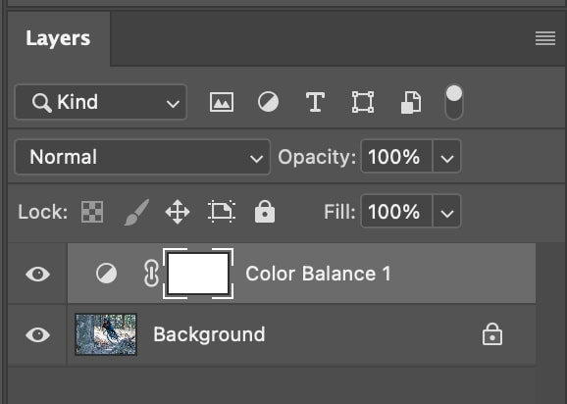Toggle layer filtering switch on/off
The image size is (567, 404).
(454, 102)
